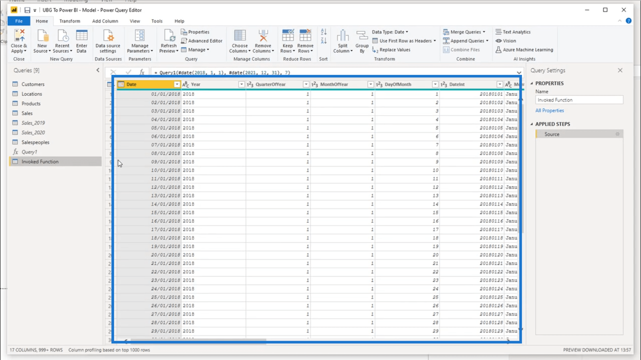The height and width of the screenshot is (360, 641).
Task: Sort descending with the Z-A icon
Action: click(x=324, y=41)
